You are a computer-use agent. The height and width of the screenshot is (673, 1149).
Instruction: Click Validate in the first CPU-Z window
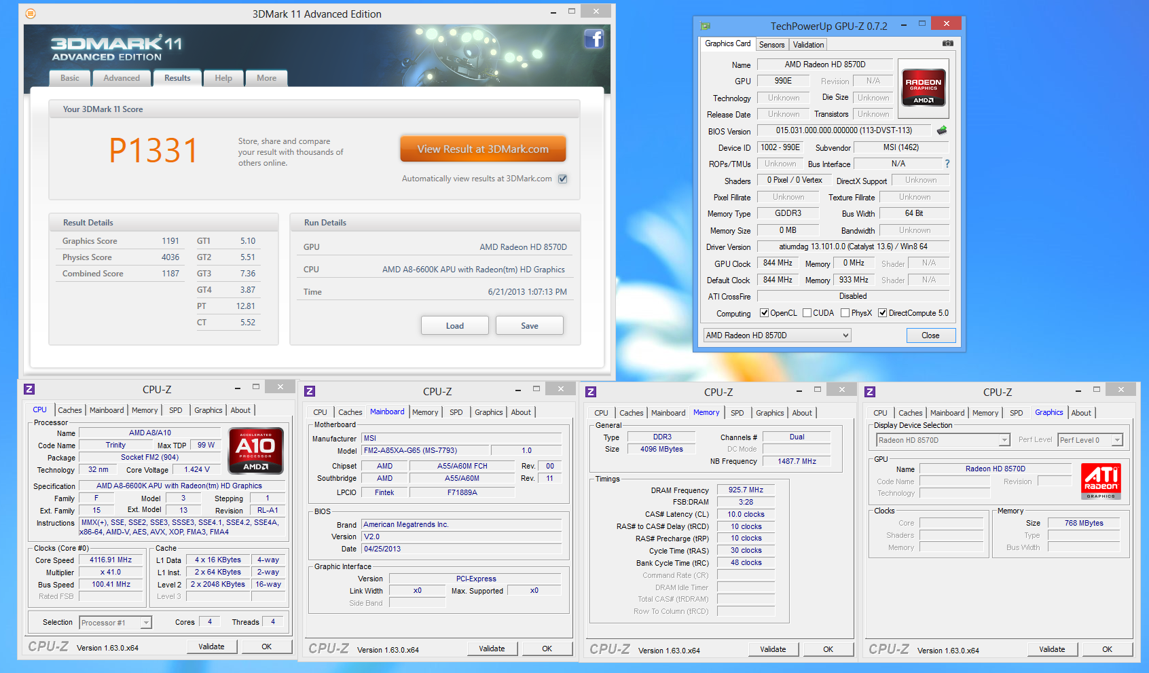coord(211,647)
